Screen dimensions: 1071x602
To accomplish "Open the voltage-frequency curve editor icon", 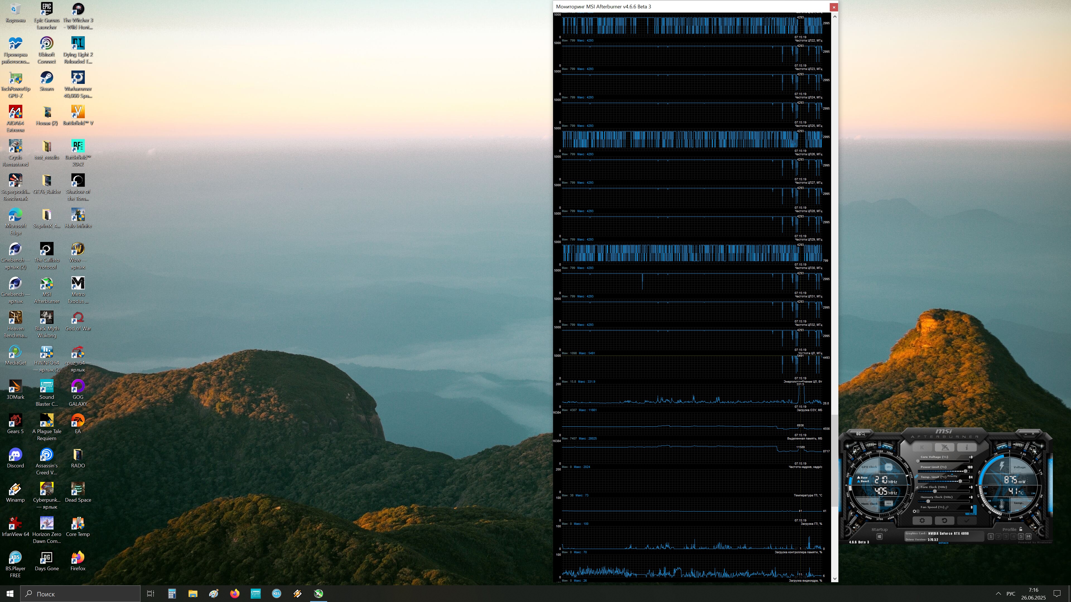I will coord(917,487).
